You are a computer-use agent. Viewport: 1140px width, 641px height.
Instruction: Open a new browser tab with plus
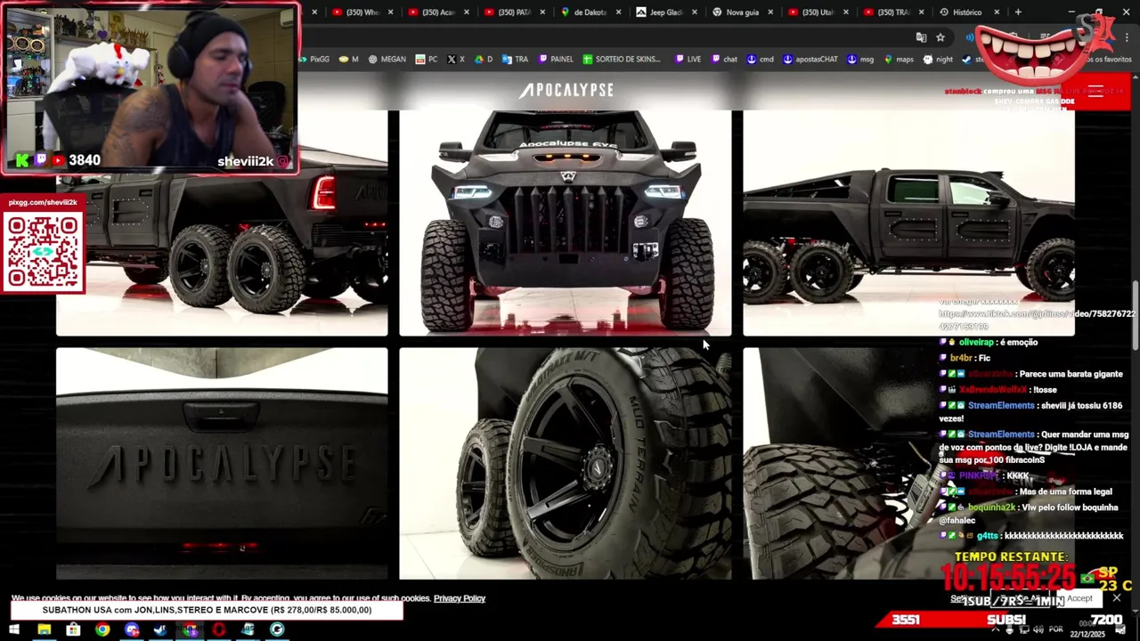[1018, 12]
